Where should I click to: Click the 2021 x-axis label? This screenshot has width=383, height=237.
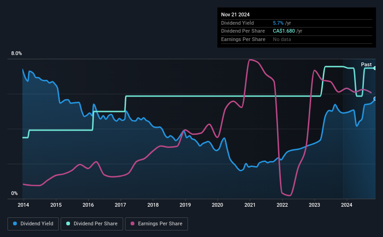[250, 205]
